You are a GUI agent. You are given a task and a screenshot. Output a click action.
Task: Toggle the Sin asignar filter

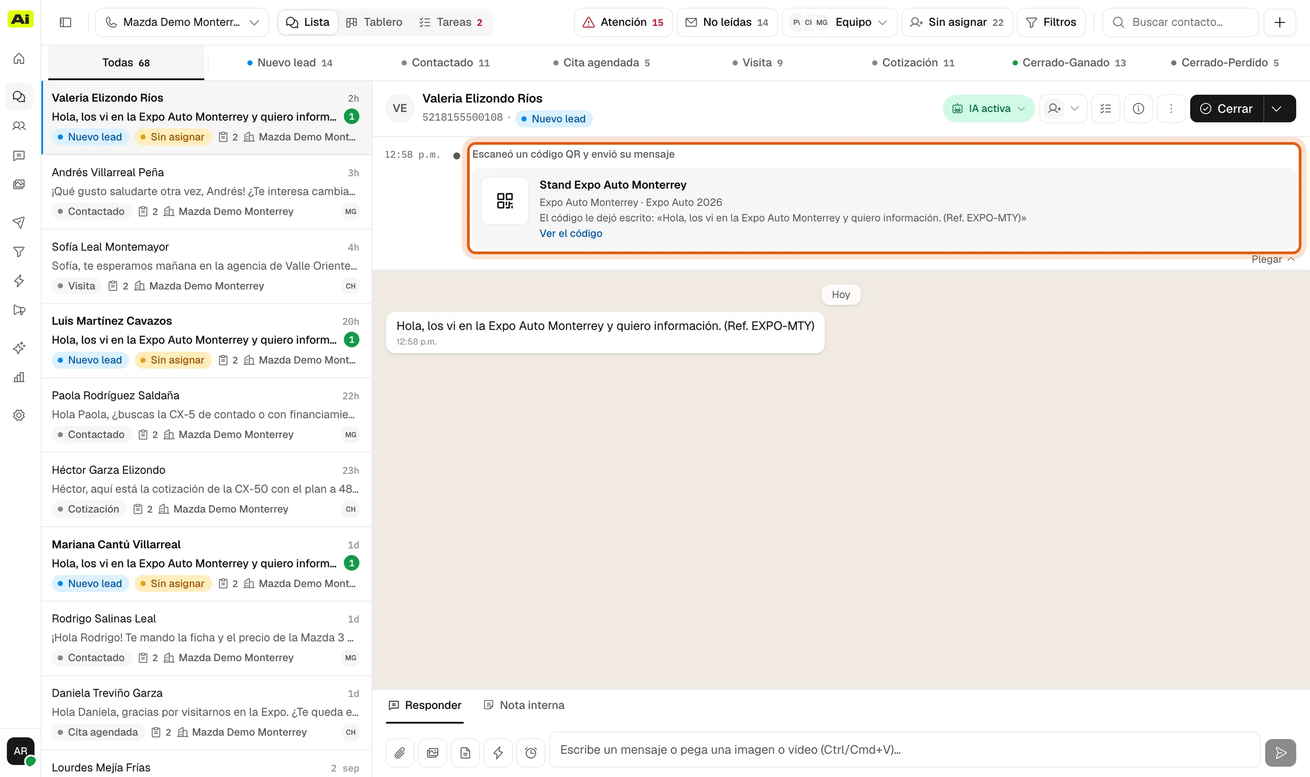[957, 22]
